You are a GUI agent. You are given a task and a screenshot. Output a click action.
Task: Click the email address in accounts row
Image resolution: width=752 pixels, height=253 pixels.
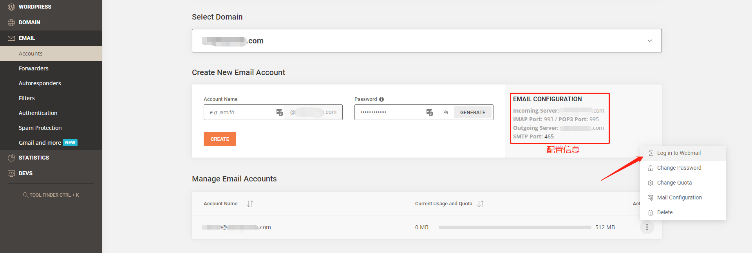(237, 227)
